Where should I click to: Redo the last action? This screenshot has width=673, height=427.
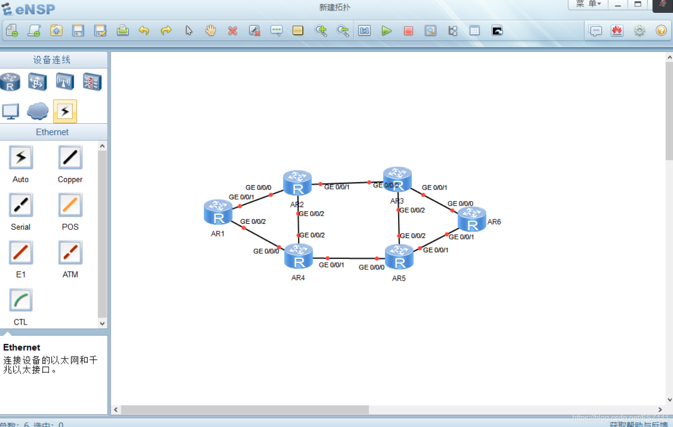pyautogui.click(x=166, y=31)
